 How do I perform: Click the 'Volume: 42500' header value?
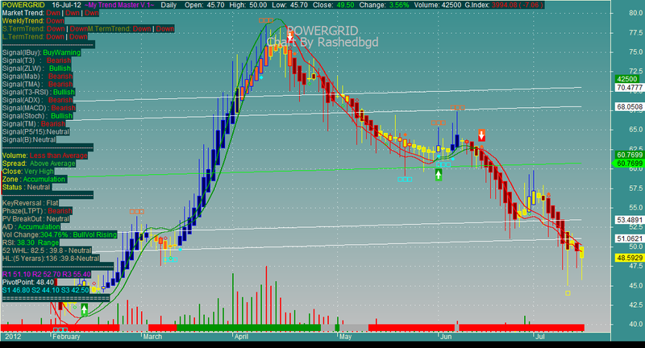coord(438,5)
